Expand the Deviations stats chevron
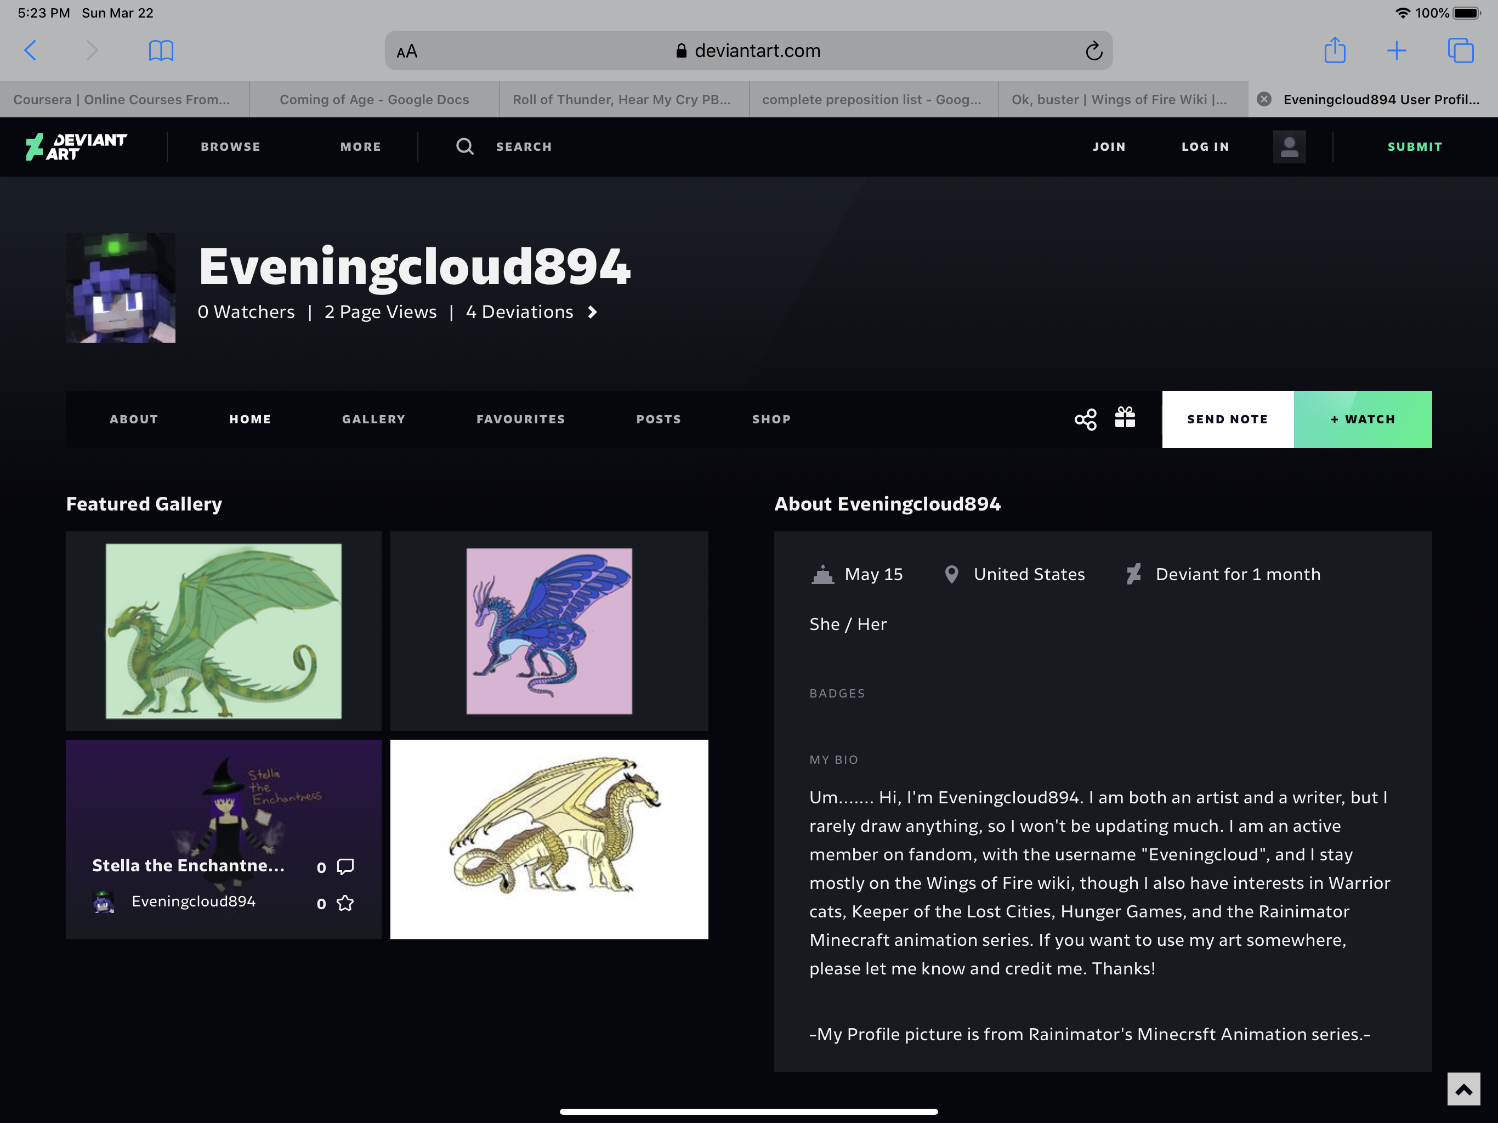The image size is (1498, 1123). click(x=593, y=311)
